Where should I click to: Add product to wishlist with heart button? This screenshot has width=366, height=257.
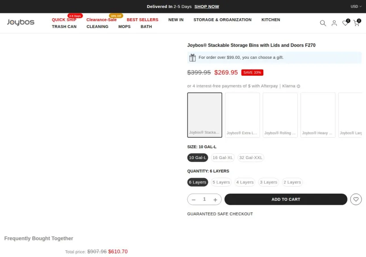[356, 199]
